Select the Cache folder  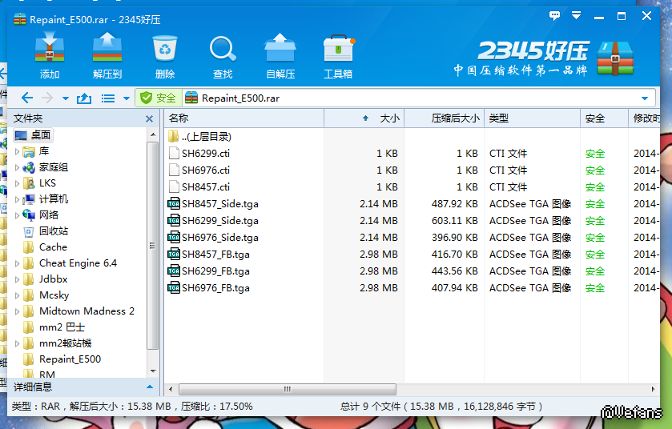(45, 247)
